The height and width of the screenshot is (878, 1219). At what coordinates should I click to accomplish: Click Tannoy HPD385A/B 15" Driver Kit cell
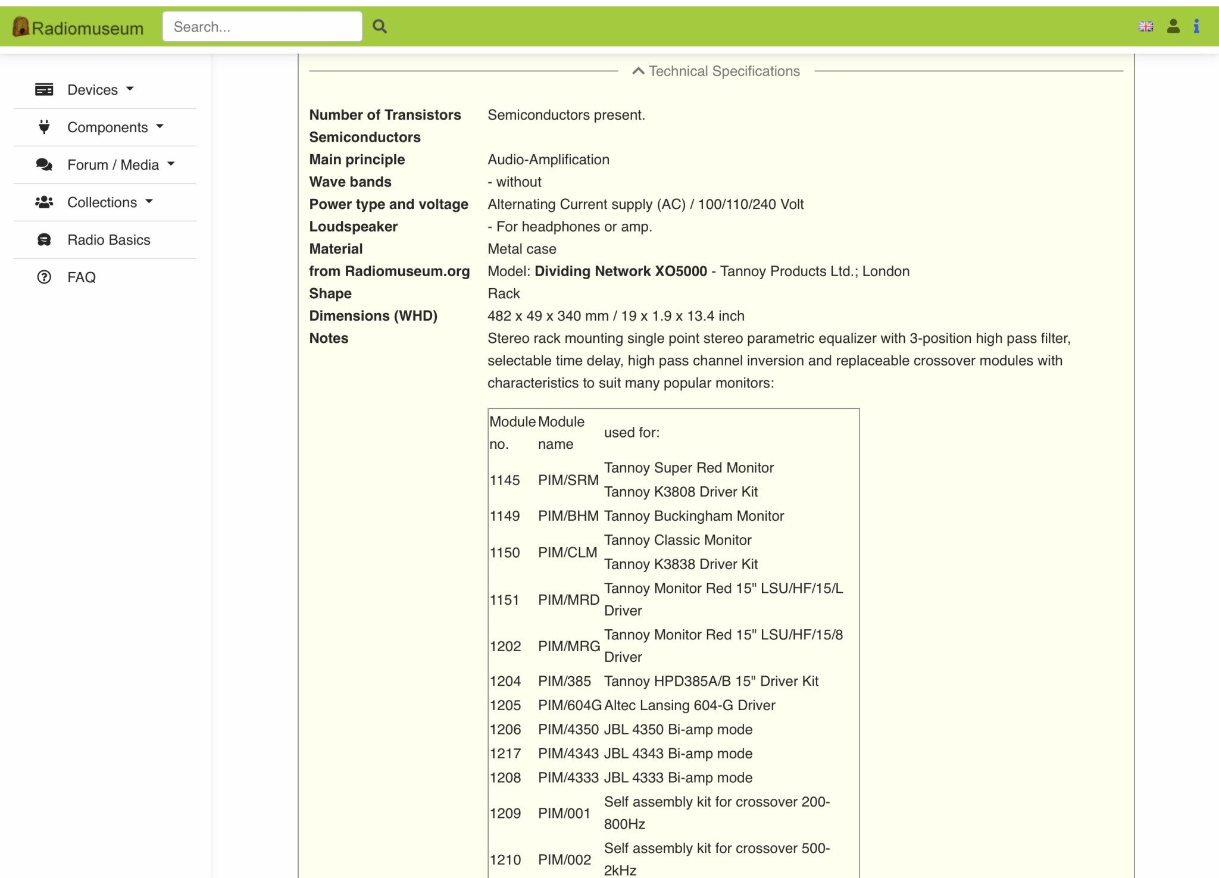711,681
